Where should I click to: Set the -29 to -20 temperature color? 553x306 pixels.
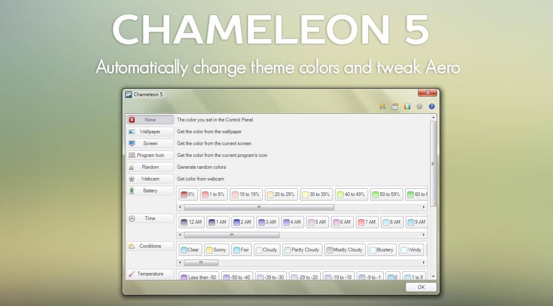[x=305, y=276]
